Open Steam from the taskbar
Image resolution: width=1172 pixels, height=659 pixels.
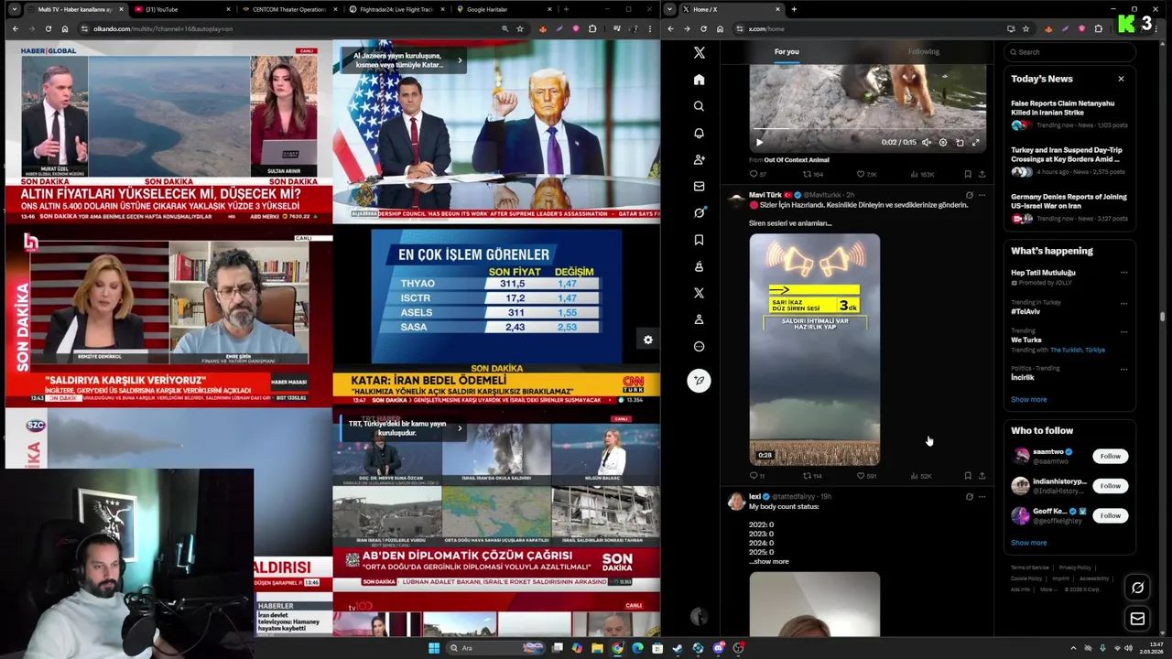click(678, 648)
